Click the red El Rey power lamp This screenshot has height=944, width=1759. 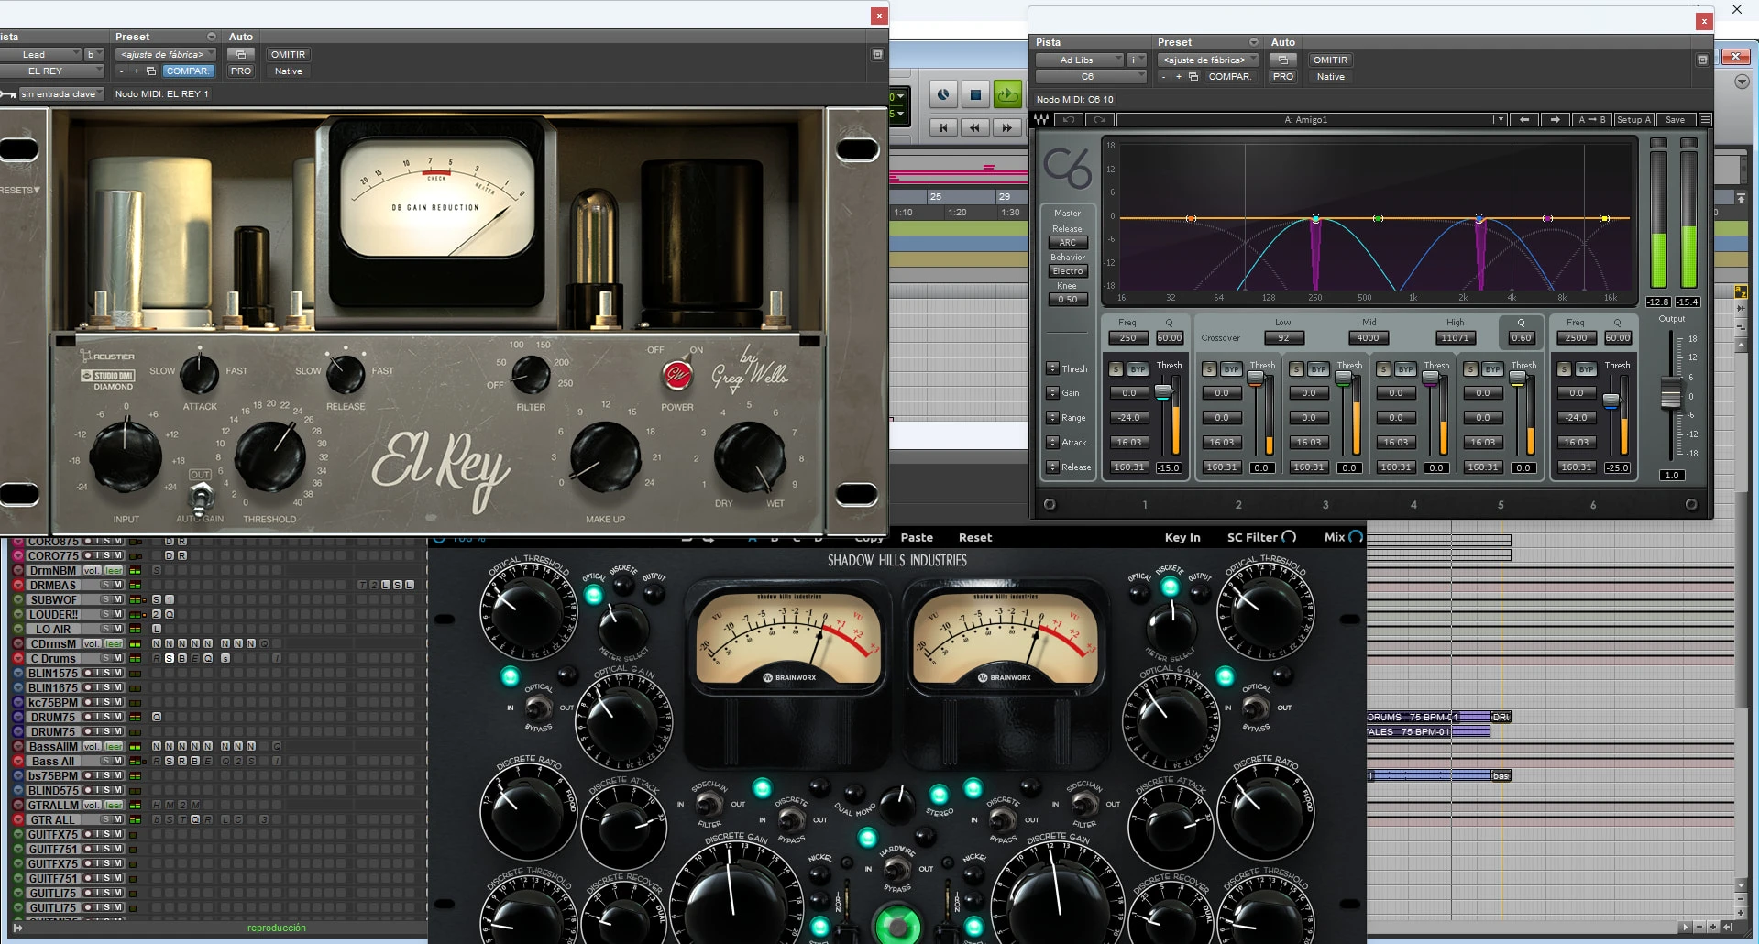(677, 374)
